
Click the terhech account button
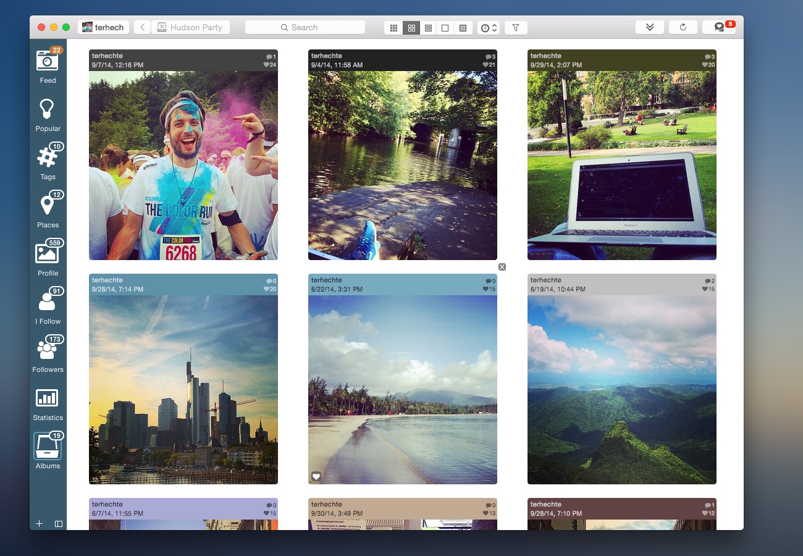click(104, 27)
